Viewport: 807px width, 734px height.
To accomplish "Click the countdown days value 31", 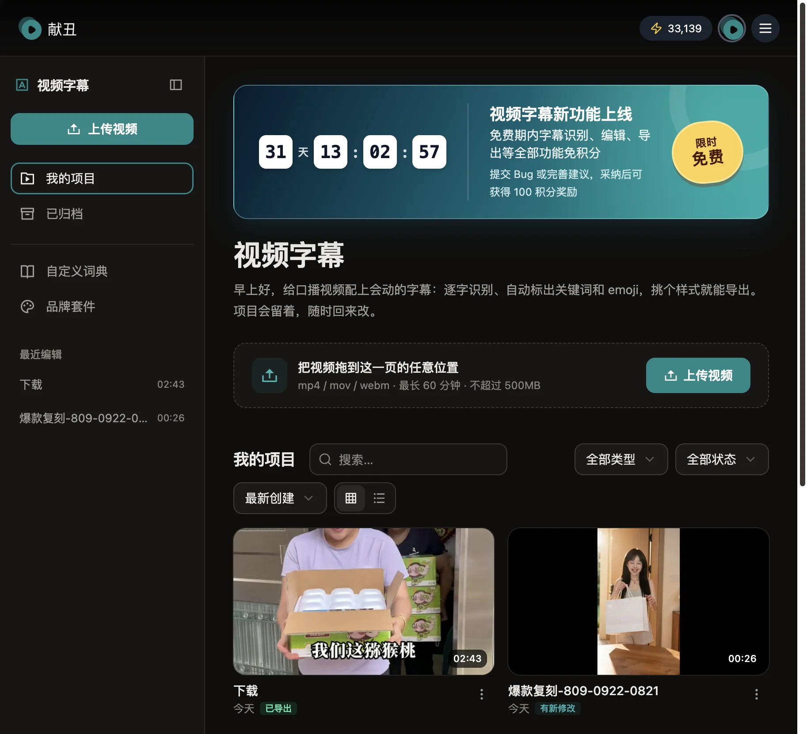I will click(276, 152).
